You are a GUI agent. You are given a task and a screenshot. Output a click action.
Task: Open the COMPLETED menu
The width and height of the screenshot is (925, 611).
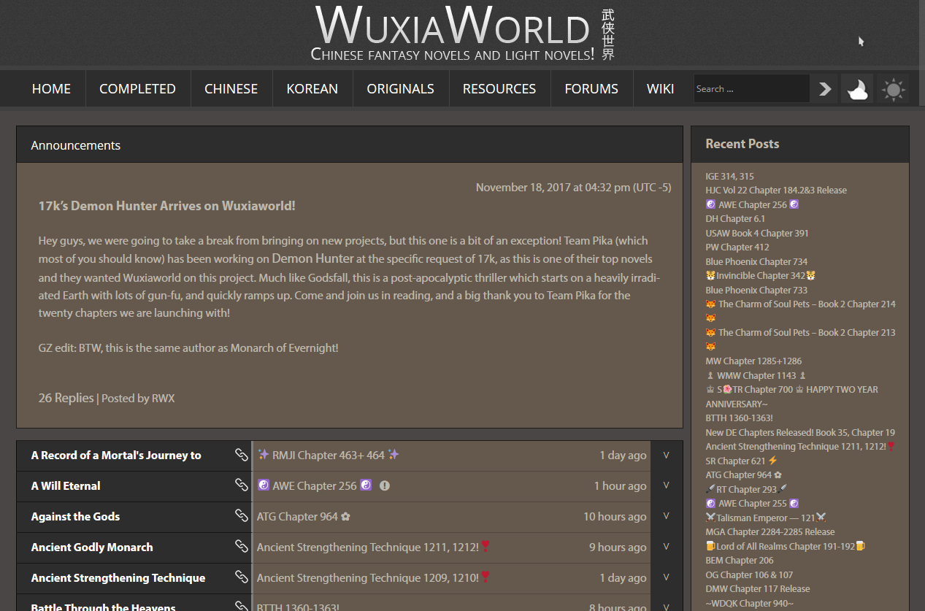pyautogui.click(x=137, y=89)
